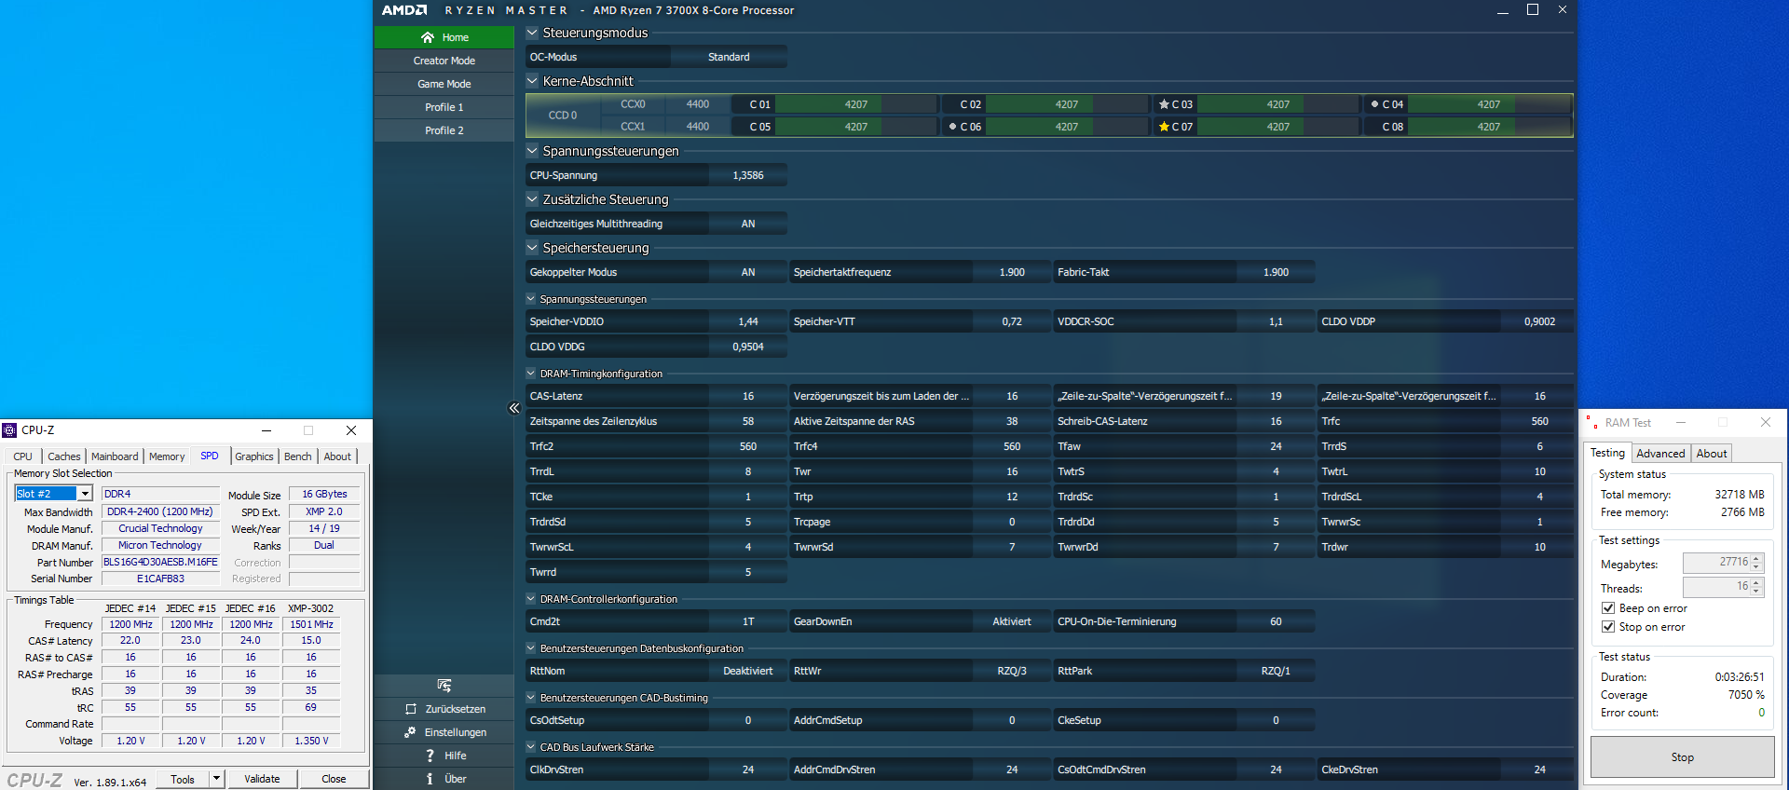The image size is (1789, 790).
Task: Collapse the Steuerungsmodus section
Action: tap(532, 33)
